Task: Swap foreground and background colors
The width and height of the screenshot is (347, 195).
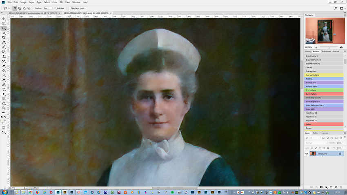Action: tap(5, 117)
